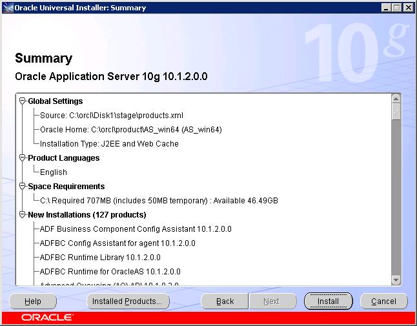Cancel the installer
This screenshot has height=326, width=417.
[384, 301]
